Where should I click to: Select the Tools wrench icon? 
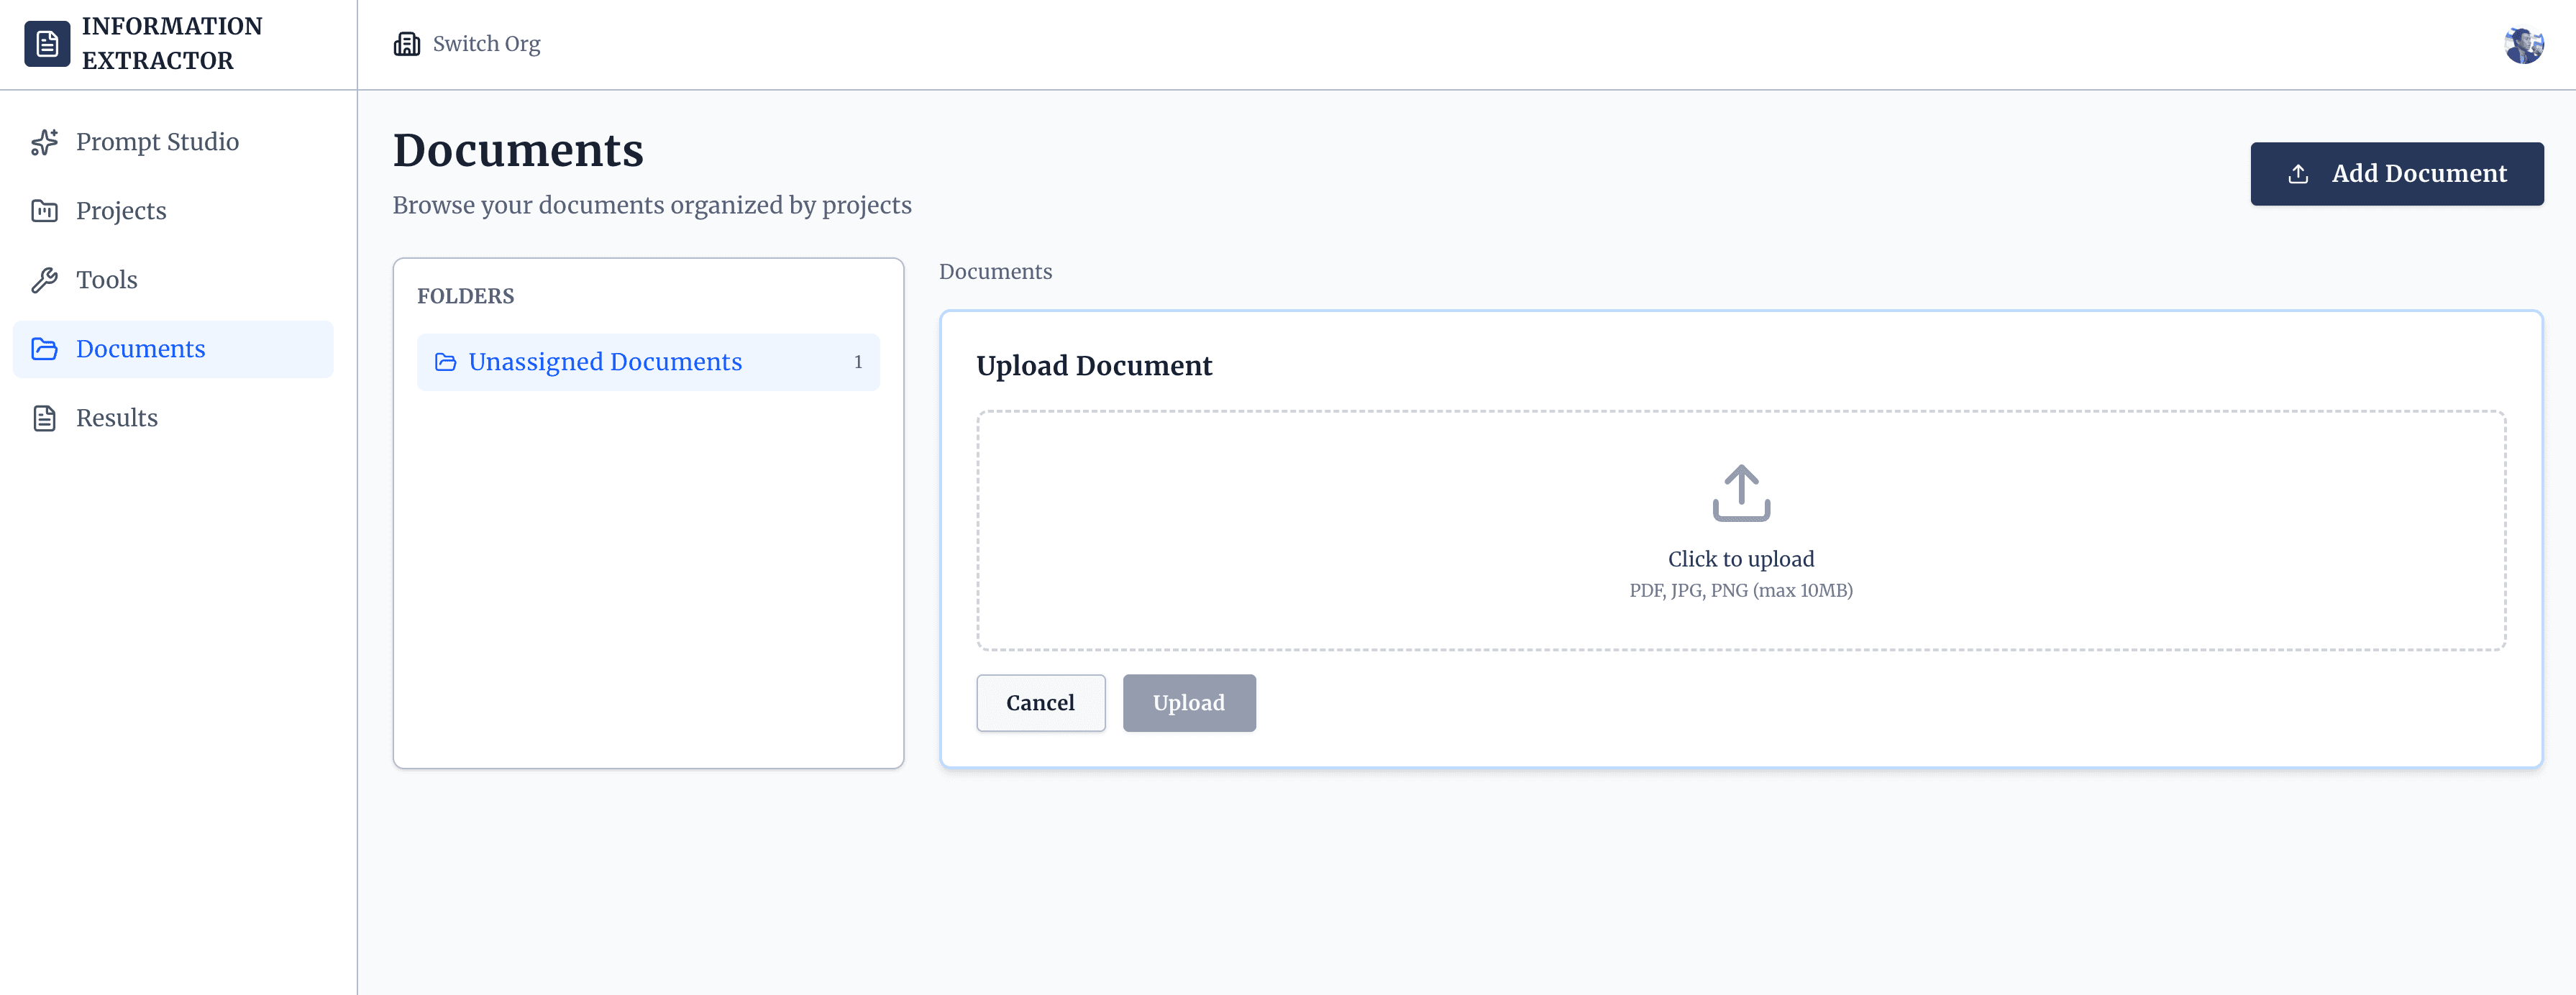point(45,280)
